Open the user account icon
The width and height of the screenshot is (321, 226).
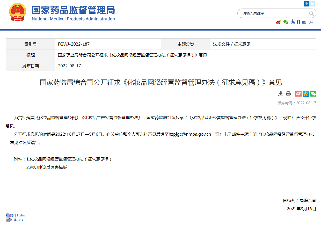tap(311, 22)
